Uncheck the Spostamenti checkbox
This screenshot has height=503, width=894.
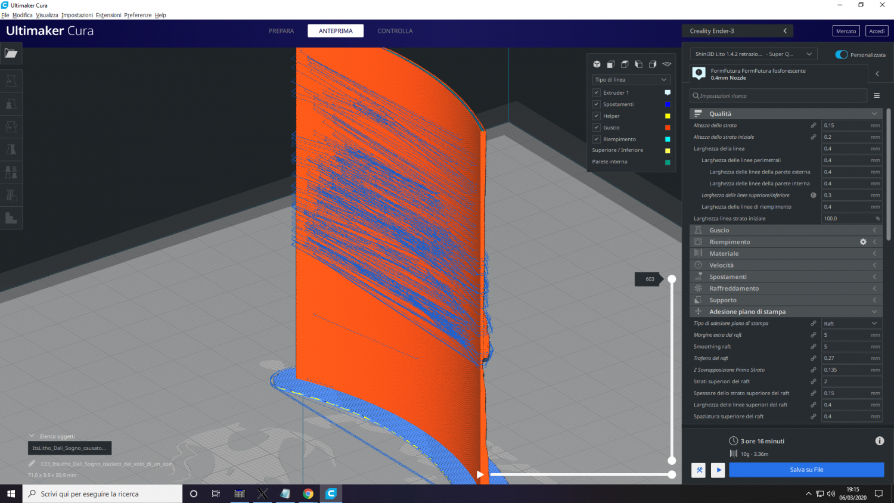596,104
